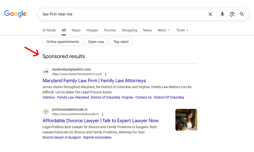Click the Address sitelink
This screenshot has width=254, height=152.
pos(48,97)
